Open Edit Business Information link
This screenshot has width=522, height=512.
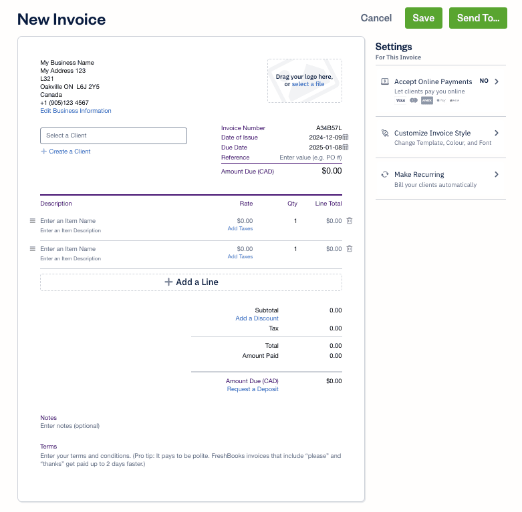pos(76,111)
